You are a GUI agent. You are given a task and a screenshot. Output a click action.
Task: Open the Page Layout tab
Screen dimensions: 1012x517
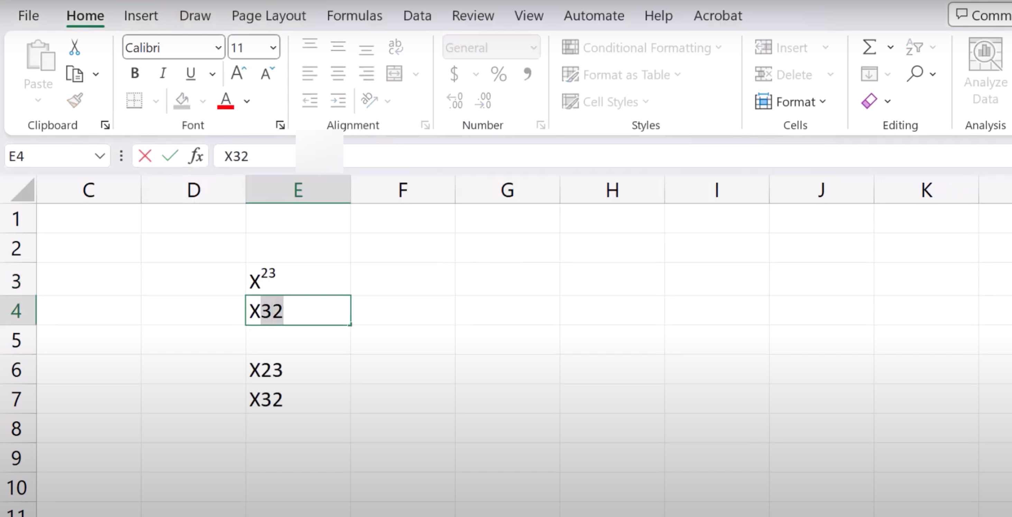(269, 16)
